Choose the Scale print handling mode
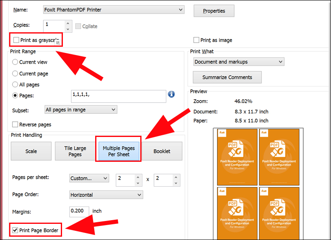 (31, 151)
